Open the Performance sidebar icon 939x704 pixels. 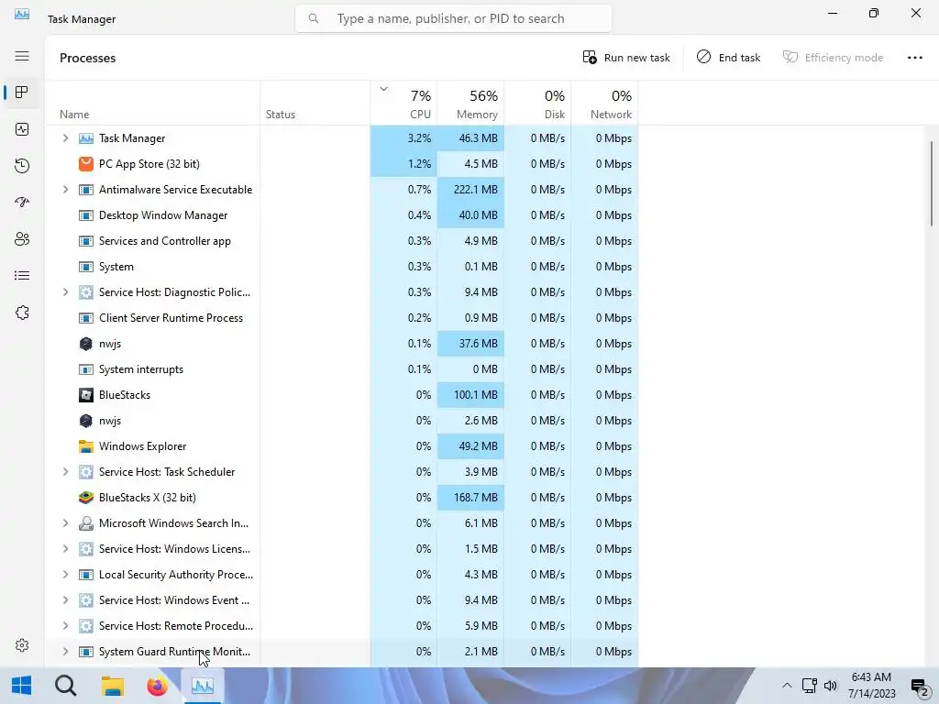tap(22, 129)
